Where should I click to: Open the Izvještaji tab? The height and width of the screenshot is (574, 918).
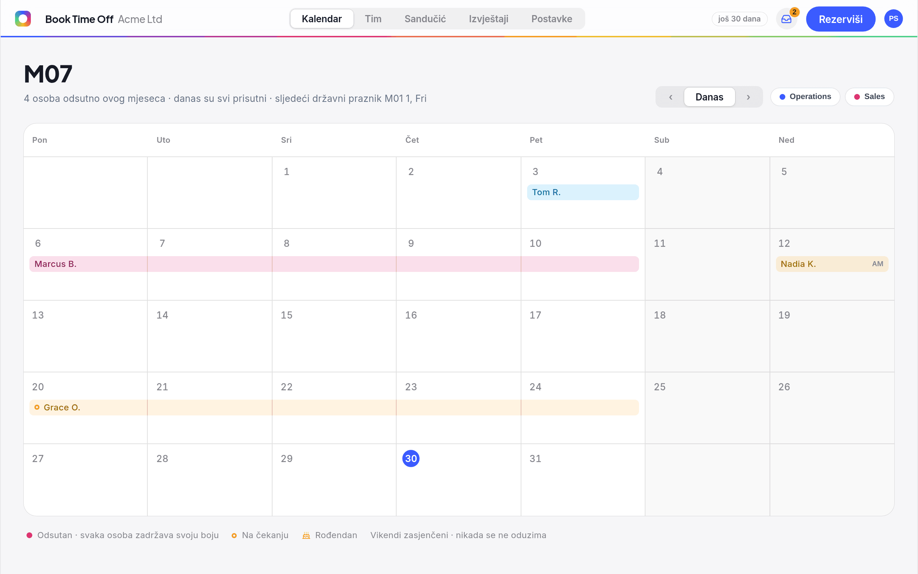pyautogui.click(x=488, y=19)
